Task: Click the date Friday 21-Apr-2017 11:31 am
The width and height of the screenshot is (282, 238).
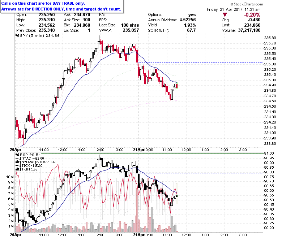Action: pyautogui.click(x=234, y=9)
